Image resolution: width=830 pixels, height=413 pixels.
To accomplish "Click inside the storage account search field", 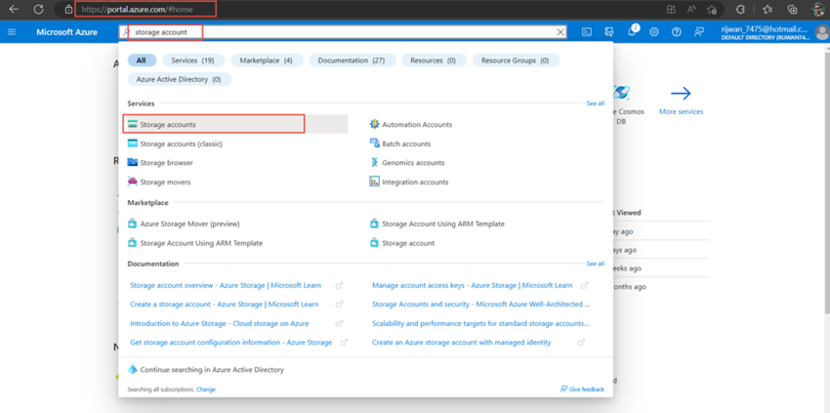I will click(x=342, y=32).
